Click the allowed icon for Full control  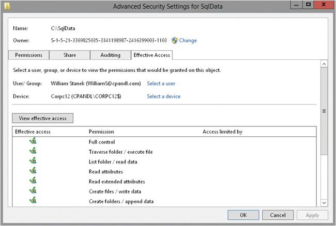pyautogui.click(x=33, y=141)
